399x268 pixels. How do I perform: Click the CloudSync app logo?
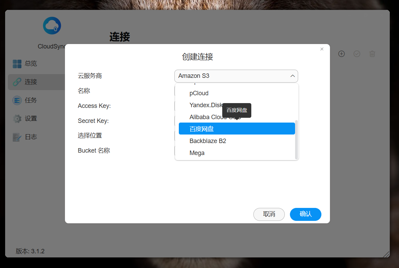click(x=52, y=26)
